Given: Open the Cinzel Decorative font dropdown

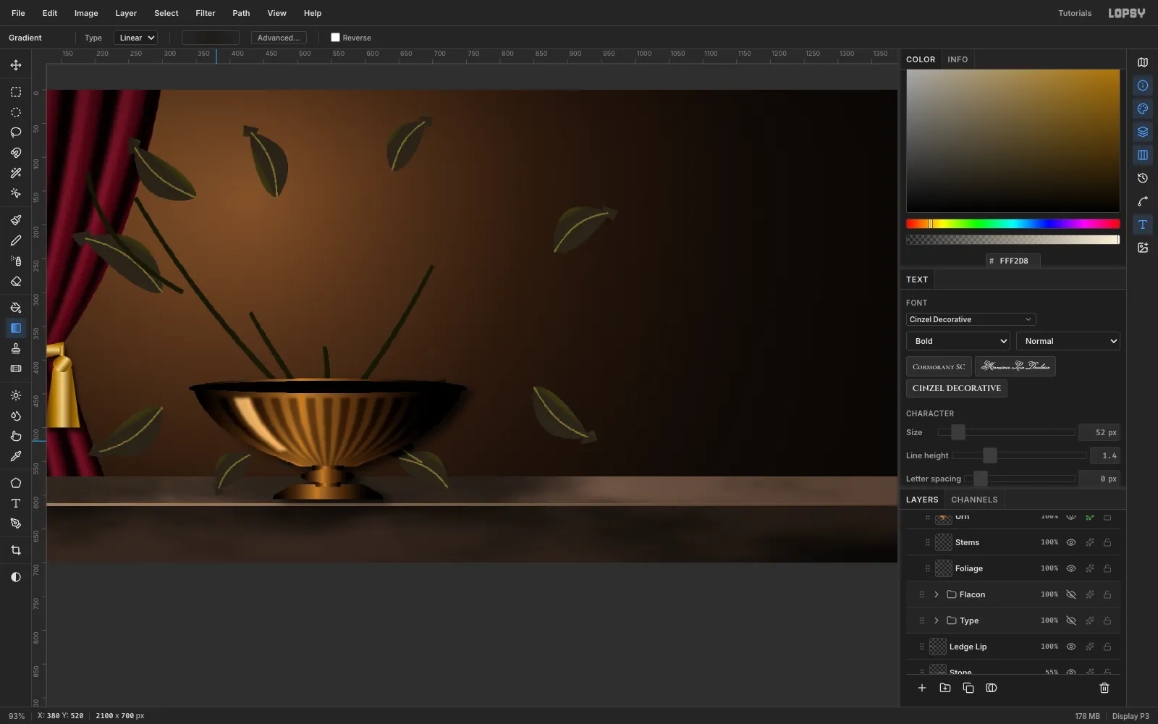Looking at the screenshot, I should click(x=971, y=319).
